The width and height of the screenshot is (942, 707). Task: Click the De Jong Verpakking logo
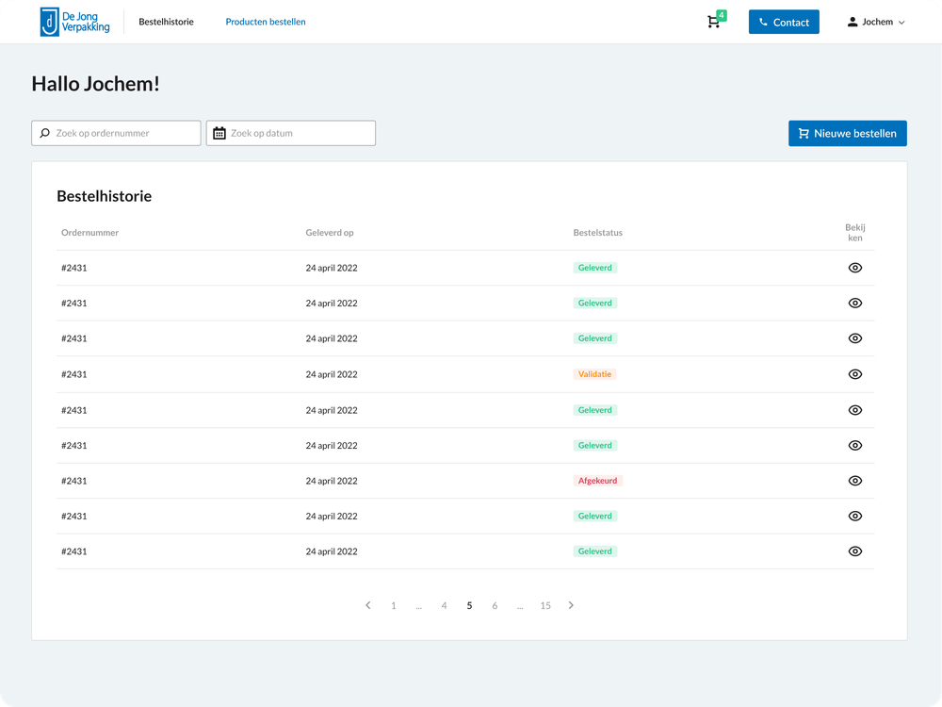coord(74,22)
